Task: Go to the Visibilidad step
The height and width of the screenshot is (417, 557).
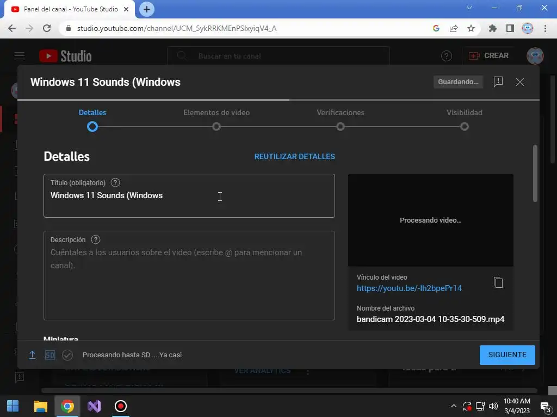Action: coord(465,120)
